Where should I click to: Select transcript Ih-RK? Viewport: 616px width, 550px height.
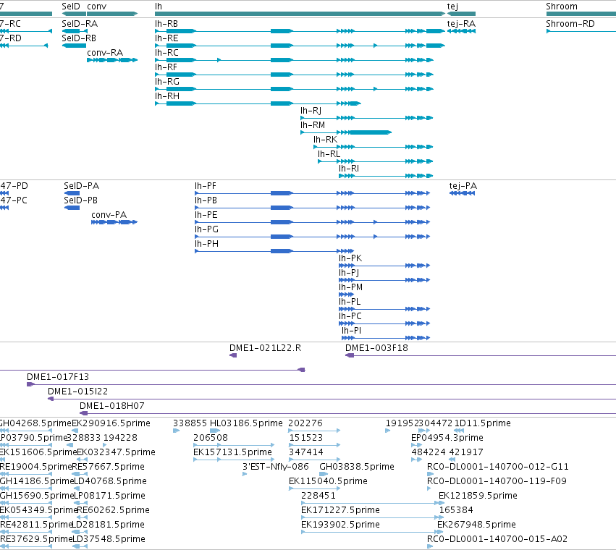click(x=374, y=147)
